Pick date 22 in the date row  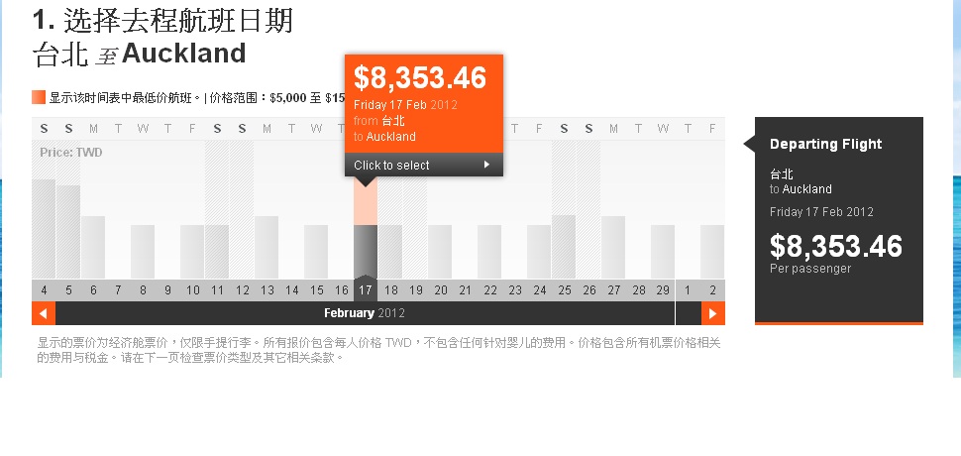[x=489, y=290]
